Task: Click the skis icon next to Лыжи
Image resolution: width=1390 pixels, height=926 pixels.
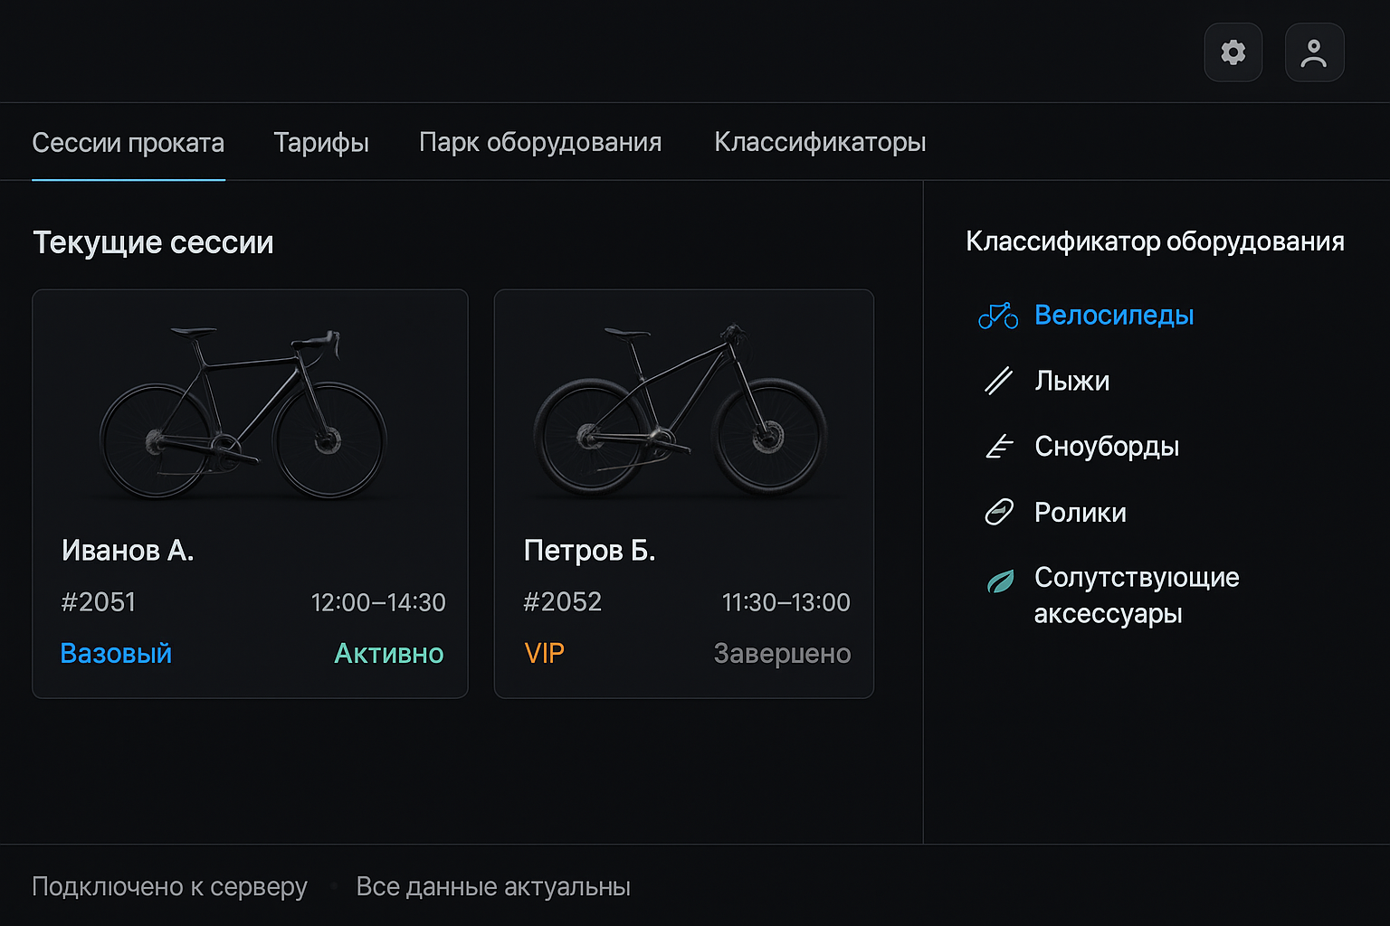Action: 998,381
